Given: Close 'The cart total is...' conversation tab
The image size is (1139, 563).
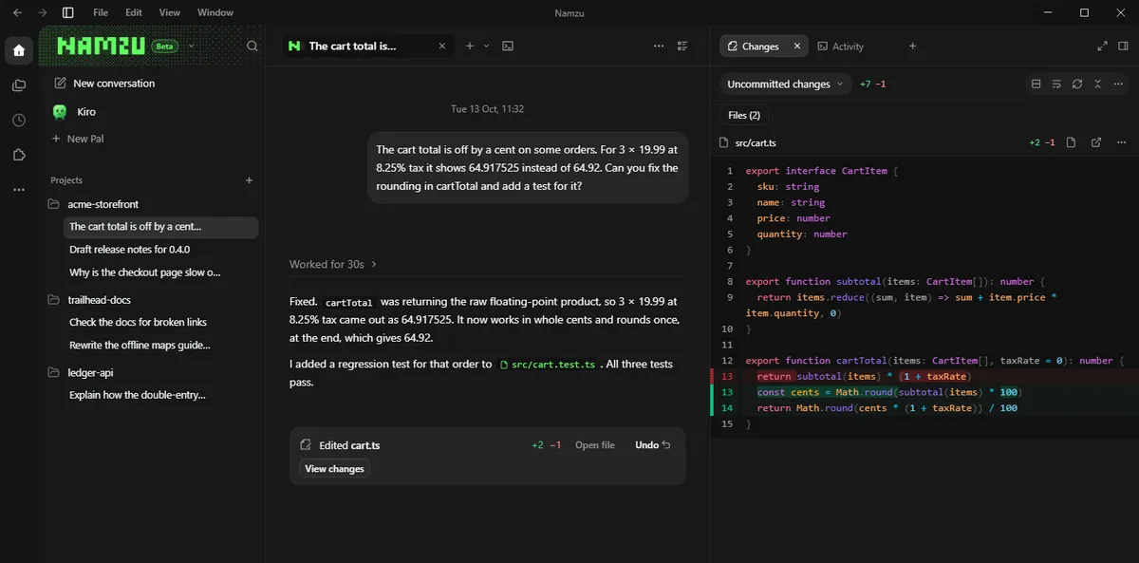Looking at the screenshot, I should [442, 46].
